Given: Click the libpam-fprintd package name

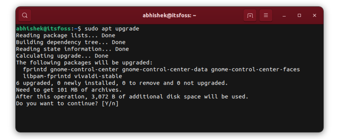Looking at the screenshot, I should click(47, 76).
